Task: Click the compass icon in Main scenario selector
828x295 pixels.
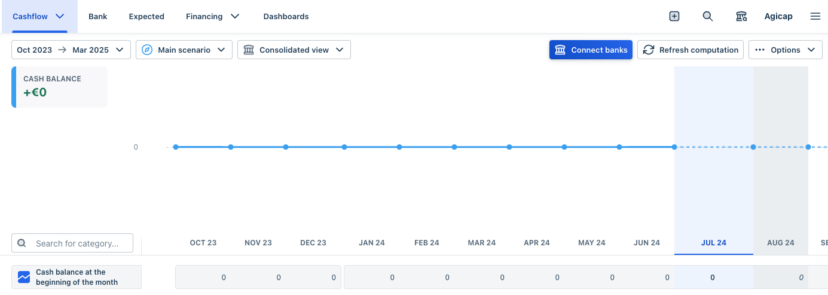Action: point(147,50)
